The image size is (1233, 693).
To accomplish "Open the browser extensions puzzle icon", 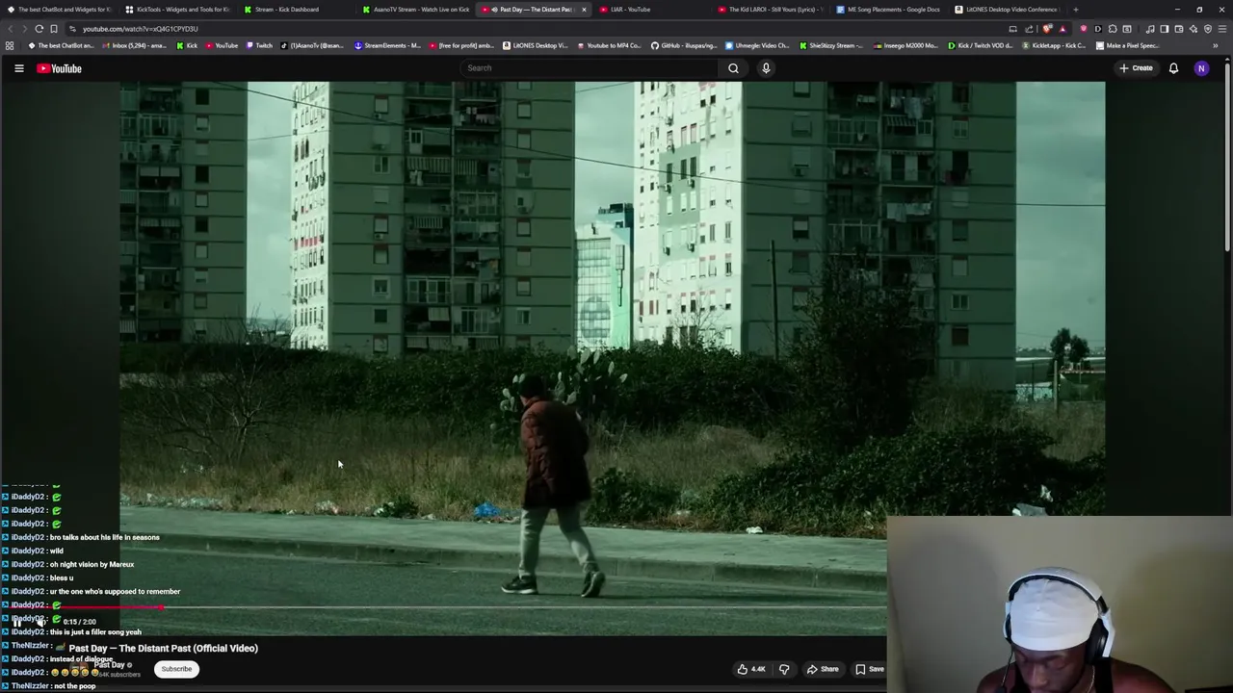I will [1113, 29].
